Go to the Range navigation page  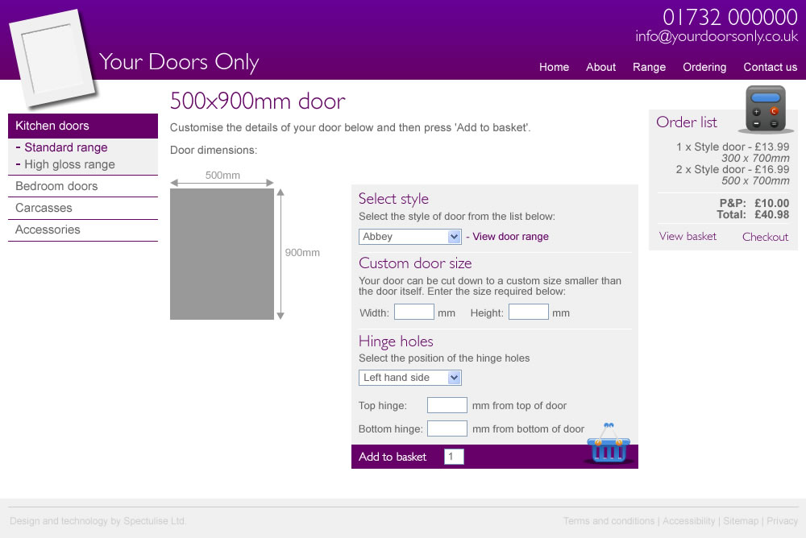[649, 67]
